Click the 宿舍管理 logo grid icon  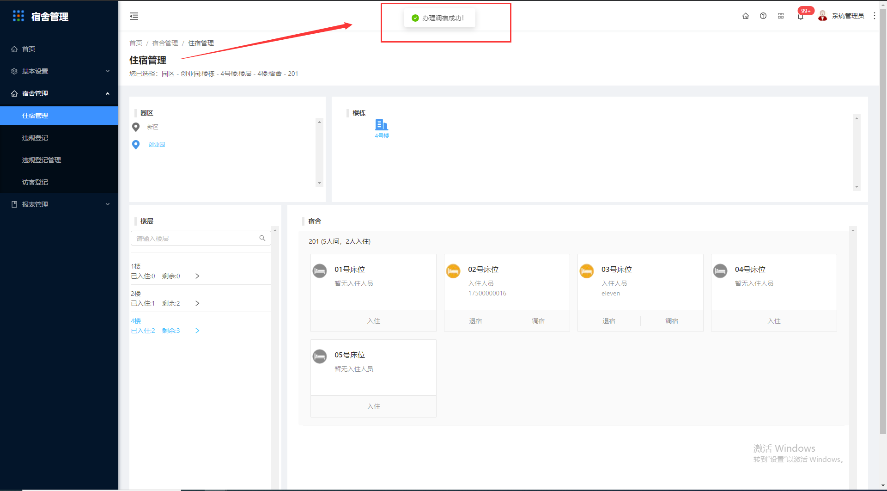tap(18, 16)
